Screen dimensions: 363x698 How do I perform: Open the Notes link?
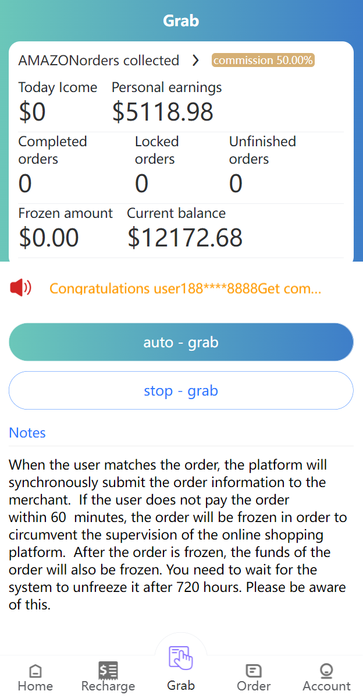point(27,432)
